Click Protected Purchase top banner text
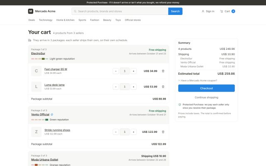The image size is (266, 166). click(x=133, y=2)
